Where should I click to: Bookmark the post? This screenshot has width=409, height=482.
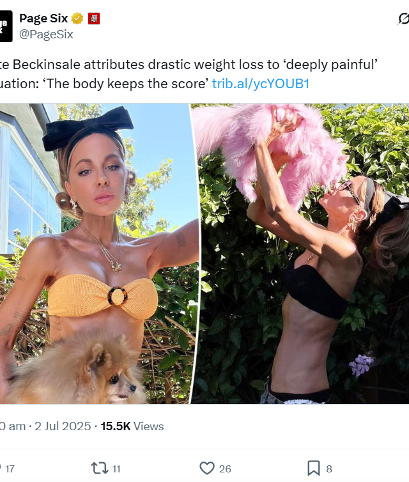click(x=313, y=468)
